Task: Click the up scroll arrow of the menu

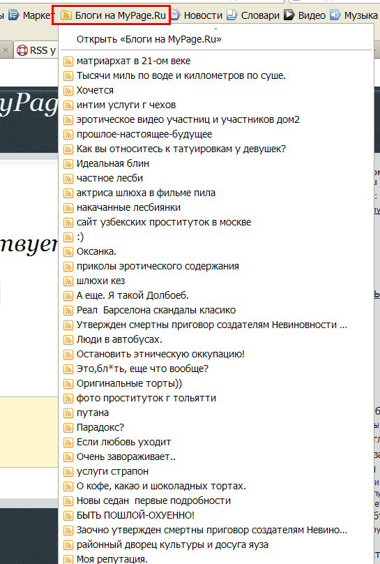Action: (215, 29)
